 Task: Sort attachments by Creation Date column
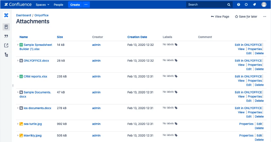coord(137,37)
